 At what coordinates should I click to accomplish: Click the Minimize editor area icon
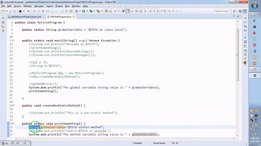[234, 16]
